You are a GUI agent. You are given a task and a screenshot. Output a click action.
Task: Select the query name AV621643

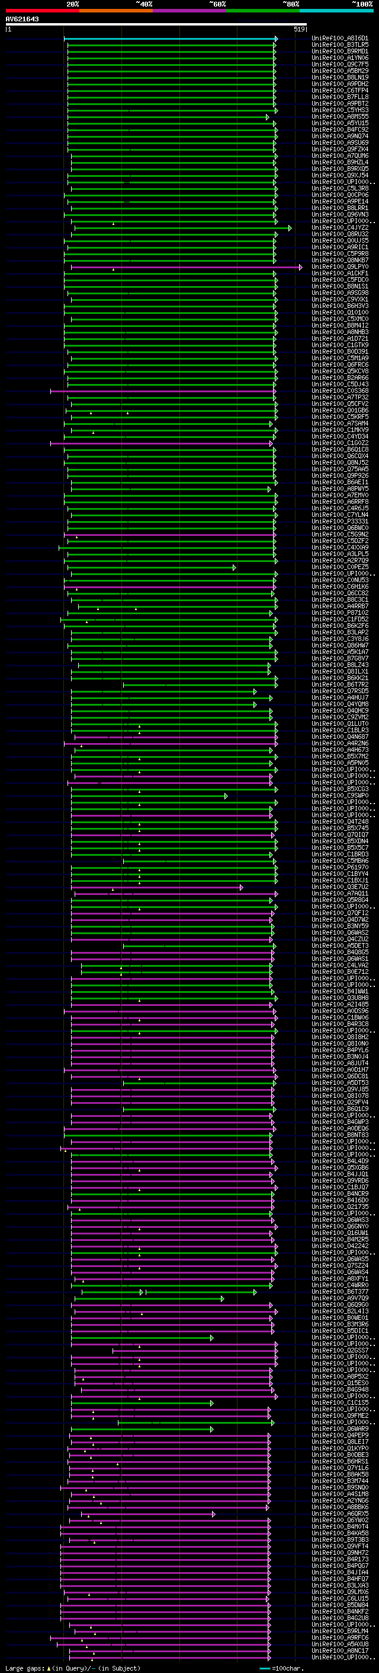coord(22,20)
